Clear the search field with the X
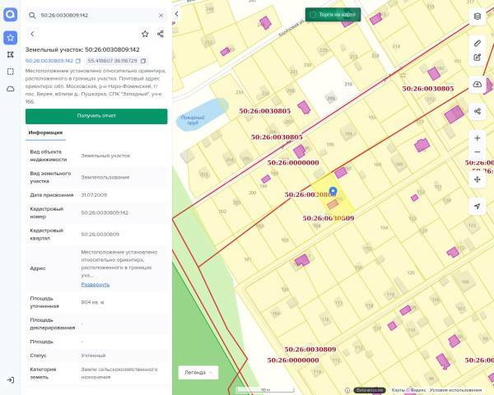This screenshot has width=494, height=395. [x=161, y=15]
